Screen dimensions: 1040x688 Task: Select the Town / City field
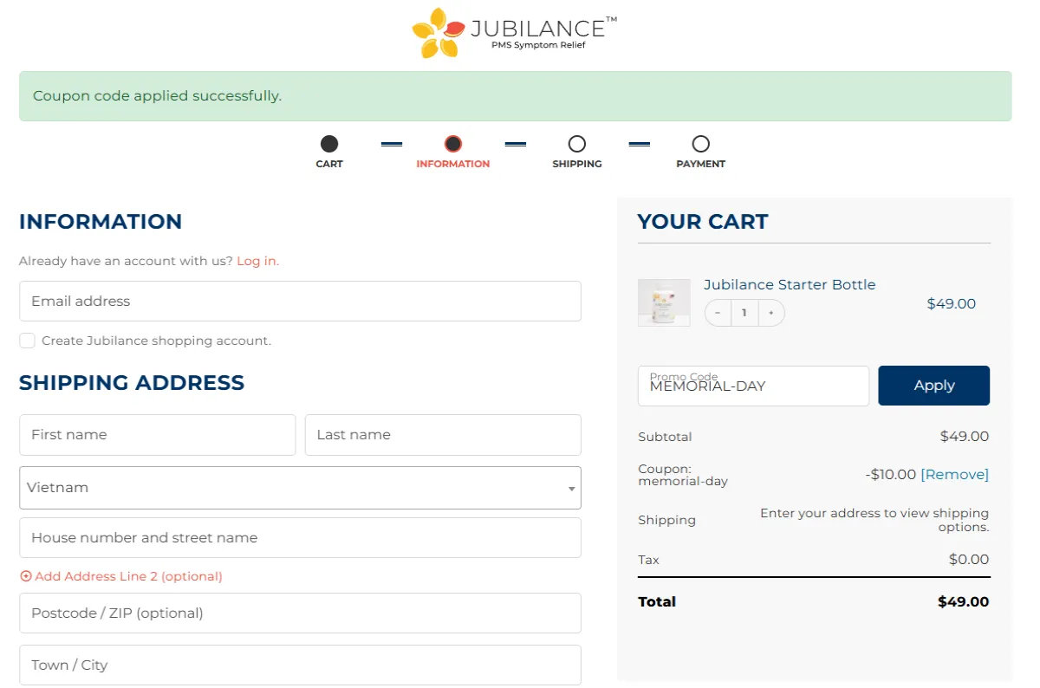300,665
